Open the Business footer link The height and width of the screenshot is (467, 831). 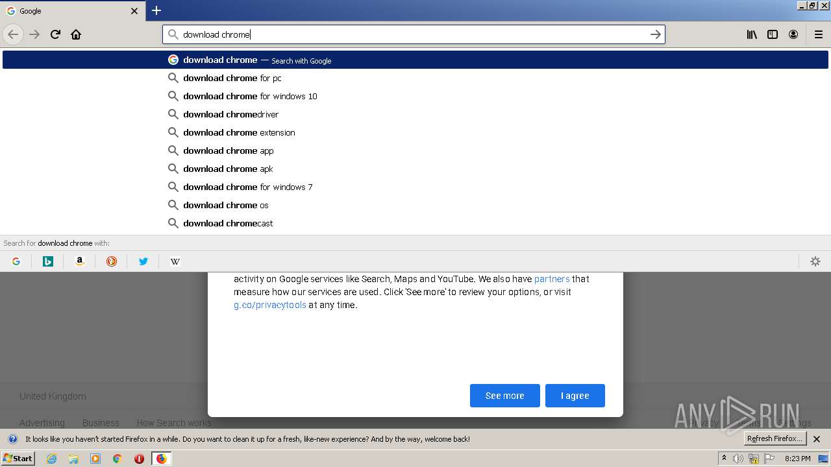(x=101, y=423)
